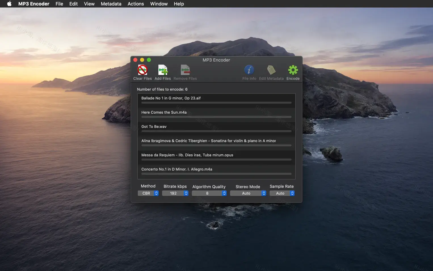Viewport: 433px width, 271px height.
Task: Open the Apple menu
Action: [x=9, y=4]
